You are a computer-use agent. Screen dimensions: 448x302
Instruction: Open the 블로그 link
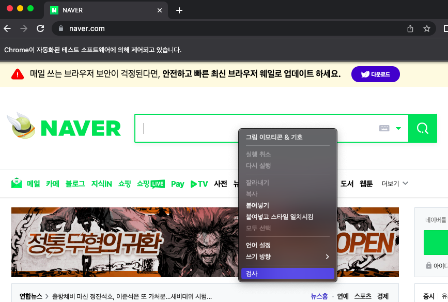click(x=75, y=184)
